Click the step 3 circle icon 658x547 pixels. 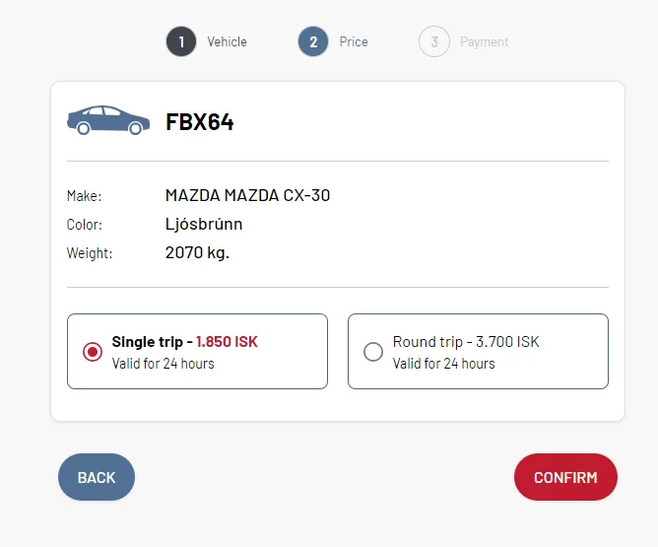[434, 41]
